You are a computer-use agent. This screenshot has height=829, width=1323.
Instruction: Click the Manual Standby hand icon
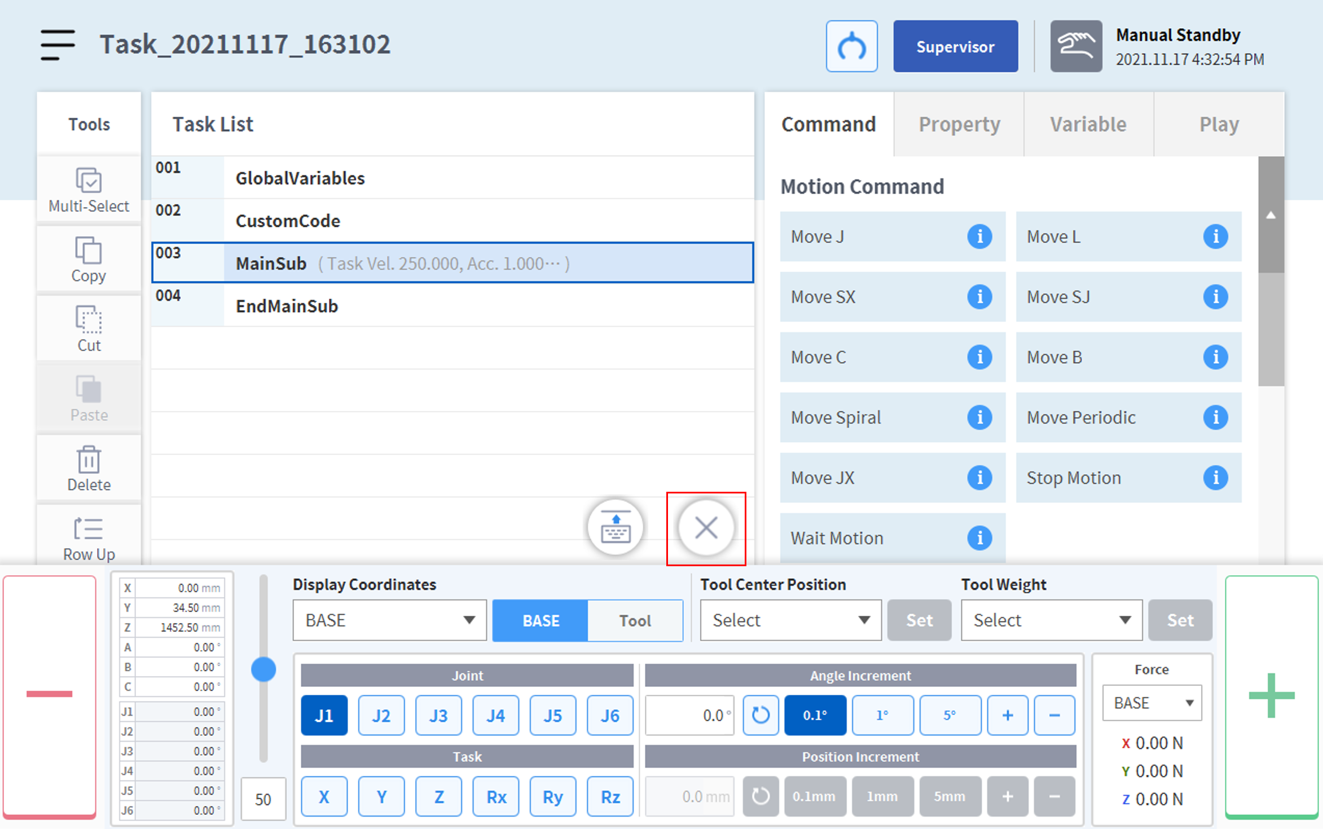(1075, 46)
